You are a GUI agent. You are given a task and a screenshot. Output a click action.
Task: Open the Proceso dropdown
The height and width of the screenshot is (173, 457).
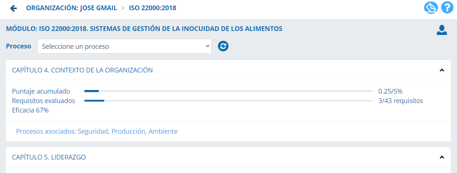click(124, 46)
